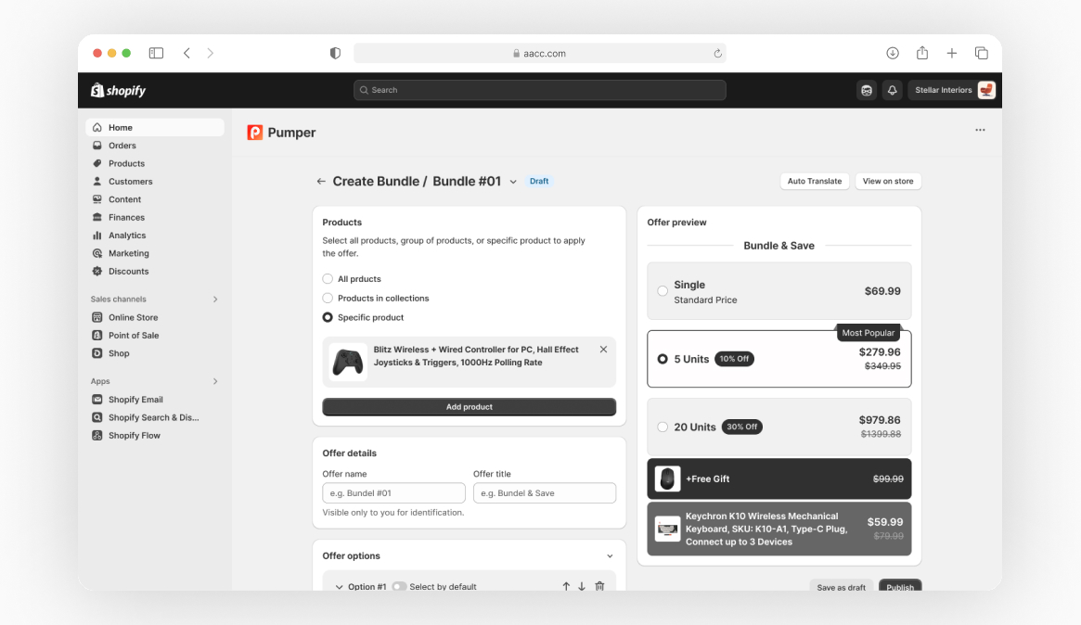This screenshot has height=625, width=1081.
Task: Open the three-dots menu in Pumper header
Action: coord(980,130)
